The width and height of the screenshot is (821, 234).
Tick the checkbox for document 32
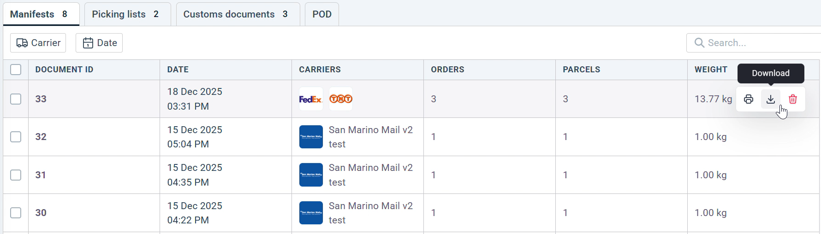[16, 137]
